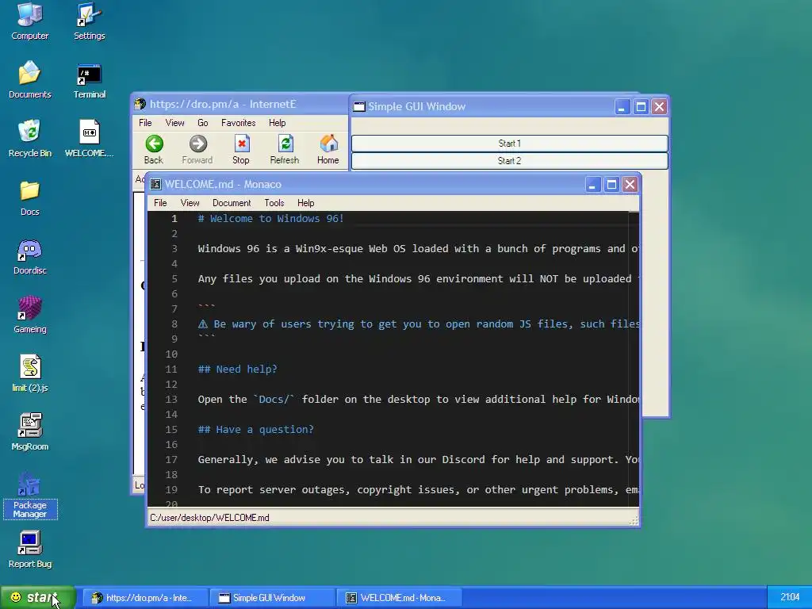The image size is (812, 609).
Task: Close the Simple GUI Window
Action: pyautogui.click(x=659, y=107)
